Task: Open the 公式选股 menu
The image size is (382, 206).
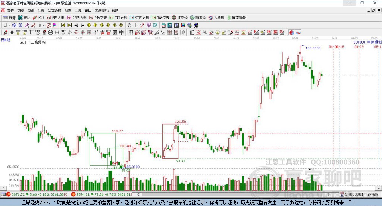Action: (x=54, y=10)
